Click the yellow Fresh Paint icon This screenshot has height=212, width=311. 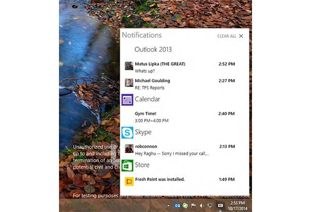point(129,181)
